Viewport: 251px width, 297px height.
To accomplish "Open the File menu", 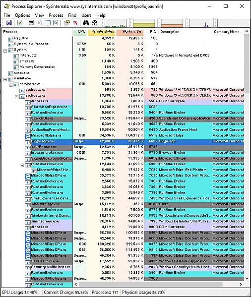I will [x=7, y=15].
